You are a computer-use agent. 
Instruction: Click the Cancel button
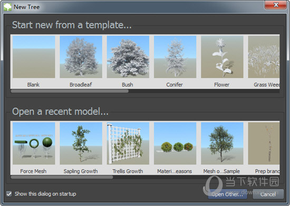(x=268, y=194)
